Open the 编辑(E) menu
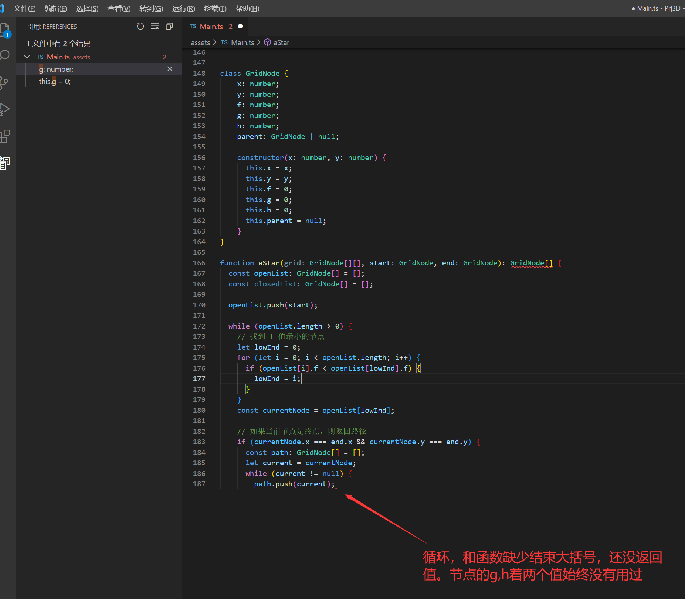Screen dimensions: 685x599 coord(56,8)
